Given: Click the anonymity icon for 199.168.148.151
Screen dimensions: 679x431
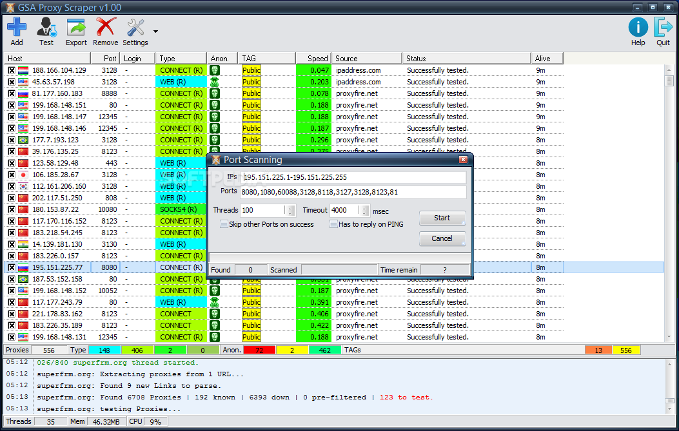Looking at the screenshot, I should click(x=214, y=105).
